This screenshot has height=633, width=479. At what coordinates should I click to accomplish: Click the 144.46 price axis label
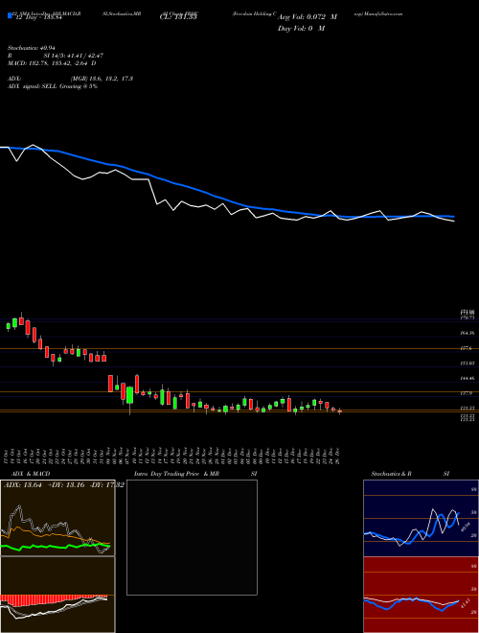pyautogui.click(x=468, y=378)
